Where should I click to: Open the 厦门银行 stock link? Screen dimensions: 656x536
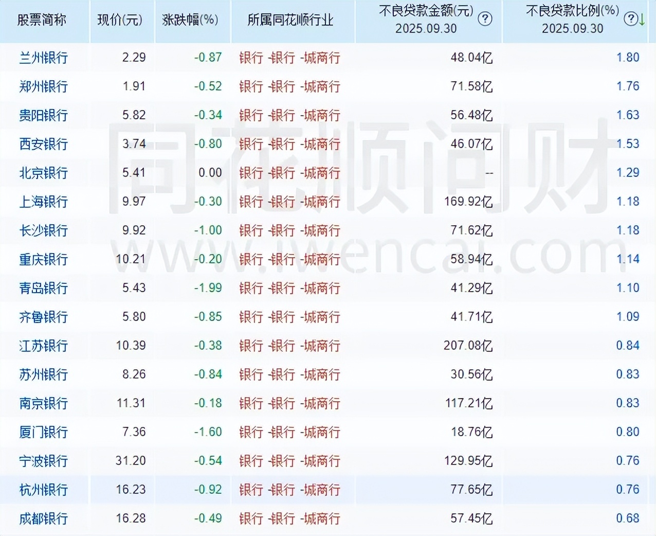tap(44, 432)
